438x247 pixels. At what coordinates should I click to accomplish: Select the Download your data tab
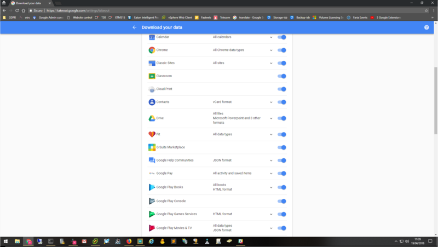[31, 3]
